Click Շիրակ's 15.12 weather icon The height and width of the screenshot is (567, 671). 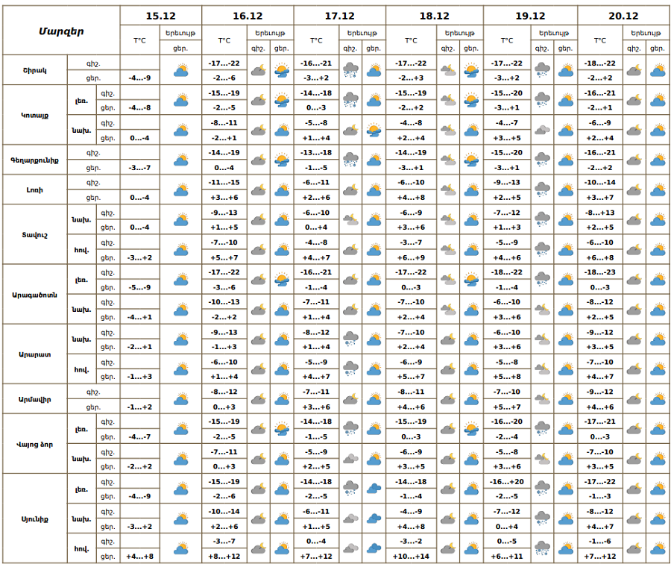pos(181,70)
